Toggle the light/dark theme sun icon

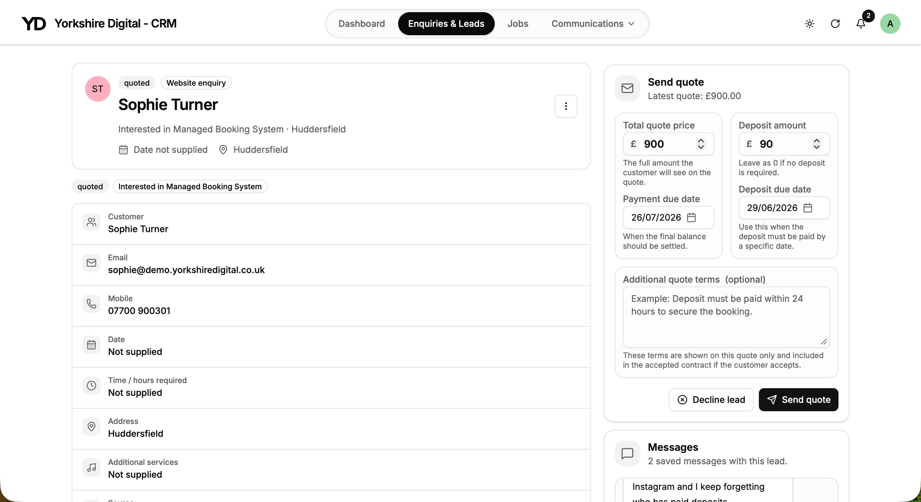(x=809, y=24)
